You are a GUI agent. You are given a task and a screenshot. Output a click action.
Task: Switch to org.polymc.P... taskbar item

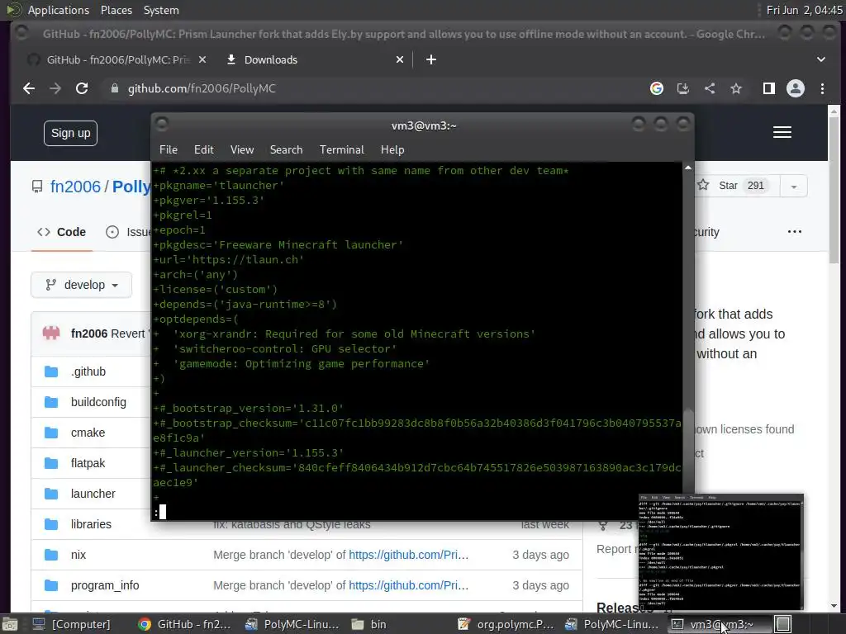[505, 624]
